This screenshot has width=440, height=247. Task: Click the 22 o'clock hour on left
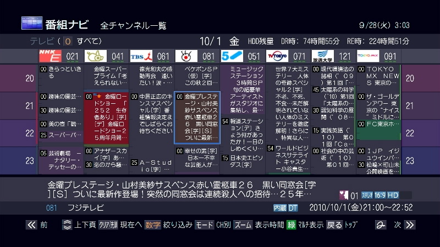tap(30, 133)
